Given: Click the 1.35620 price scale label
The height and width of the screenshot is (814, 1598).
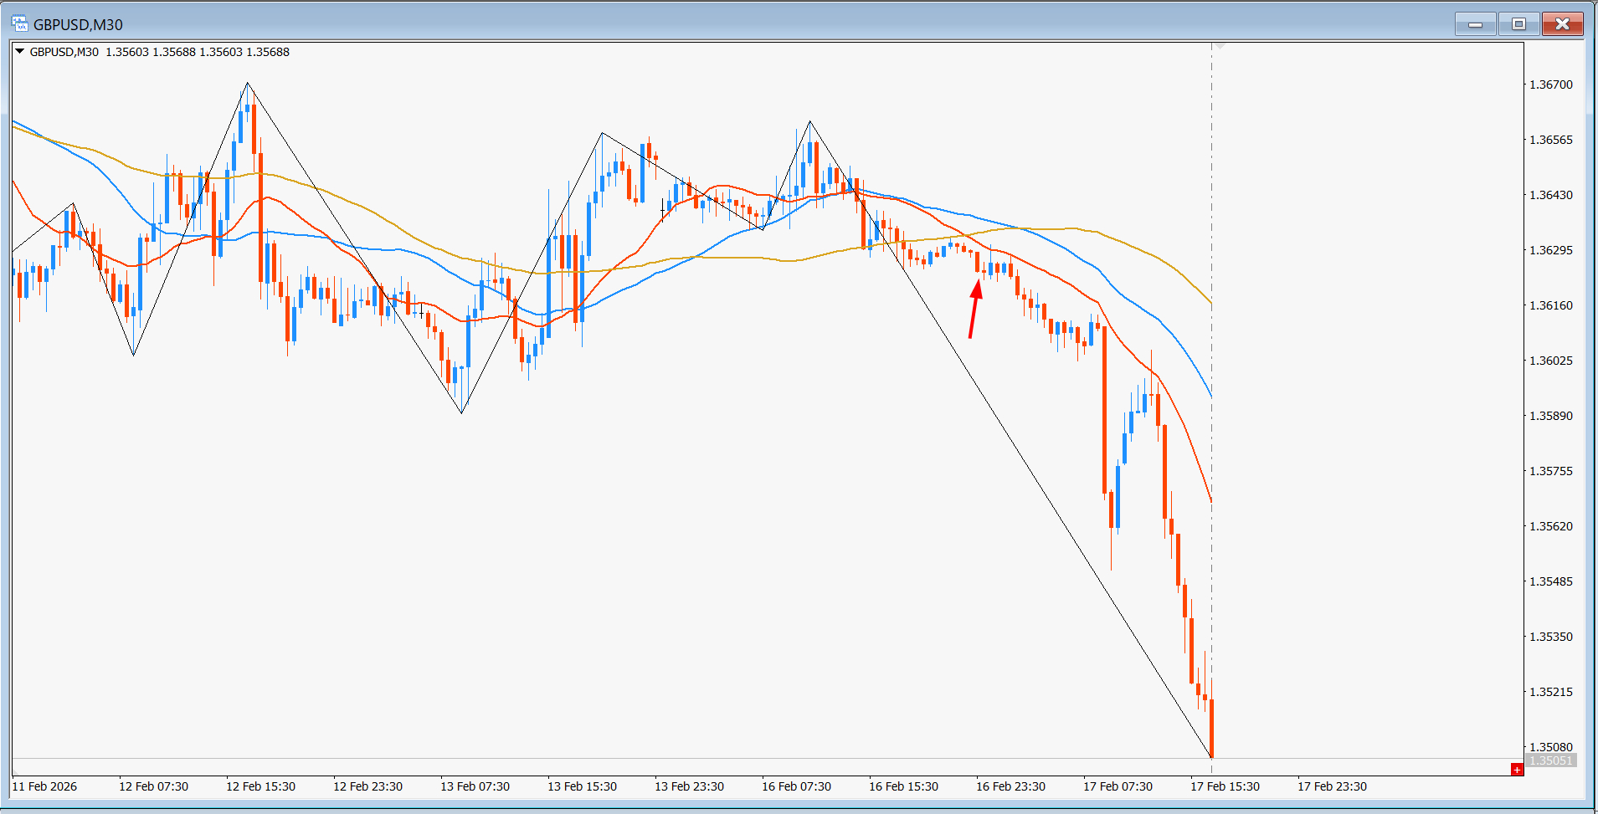Looking at the screenshot, I should [x=1550, y=526].
